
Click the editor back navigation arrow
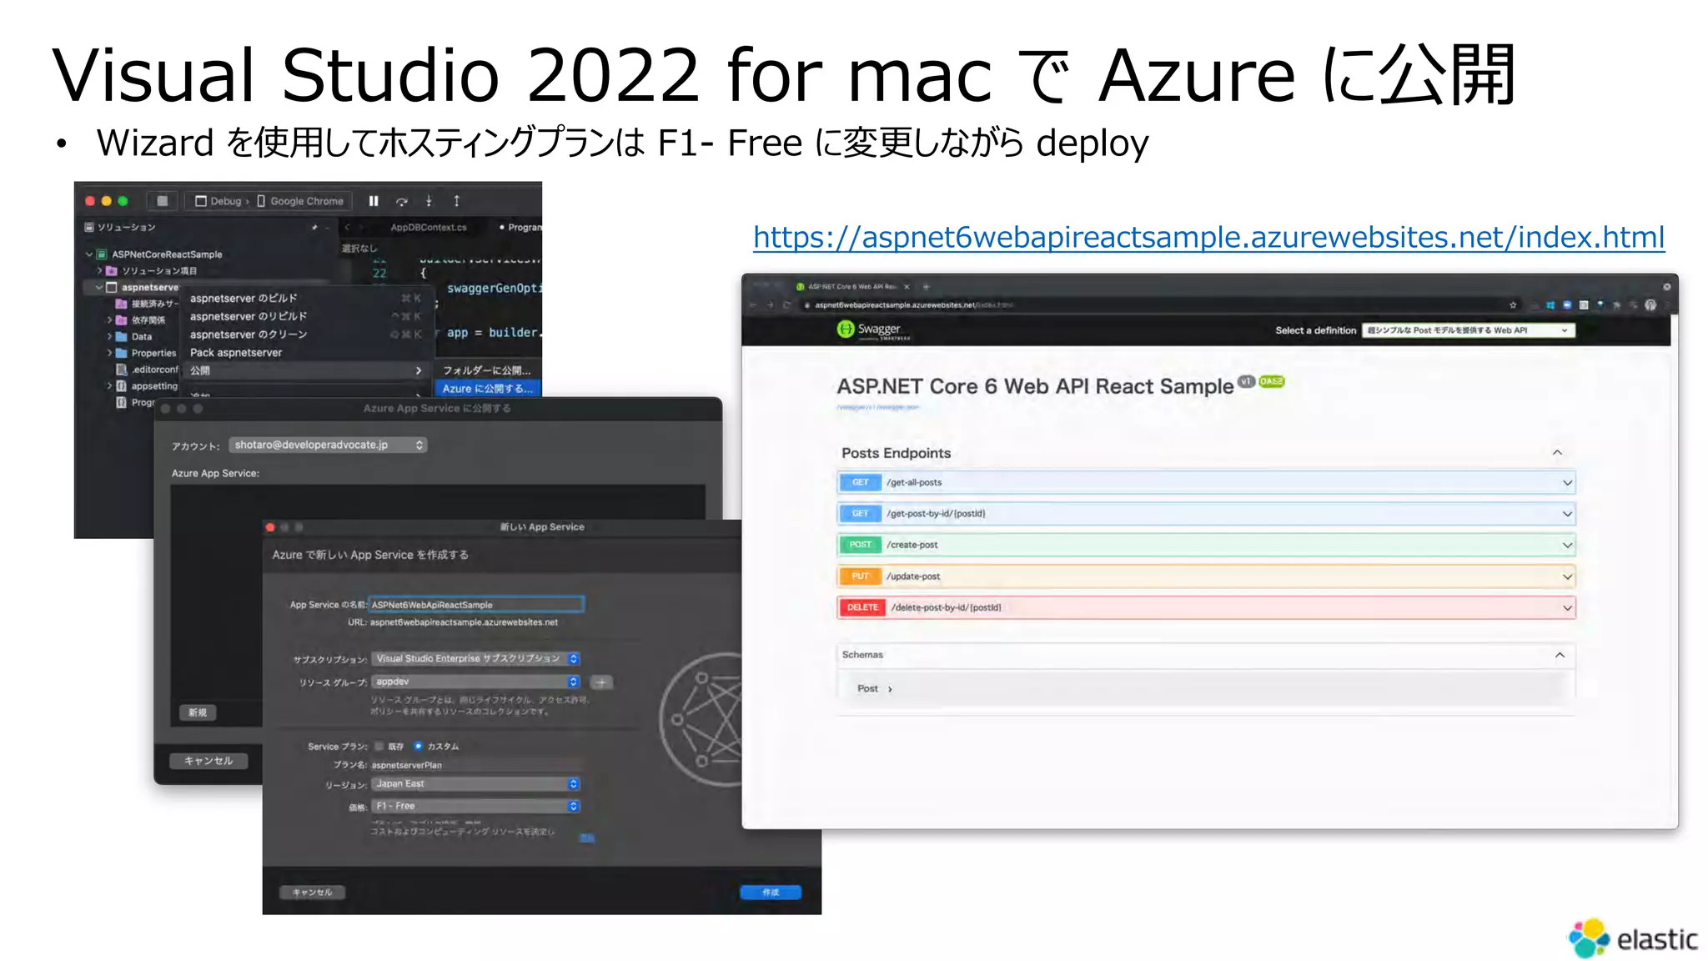[x=348, y=227]
